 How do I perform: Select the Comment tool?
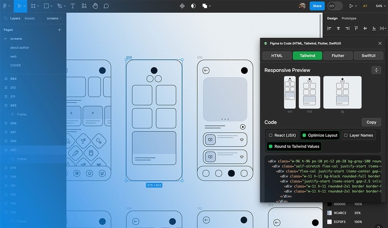coord(106,6)
